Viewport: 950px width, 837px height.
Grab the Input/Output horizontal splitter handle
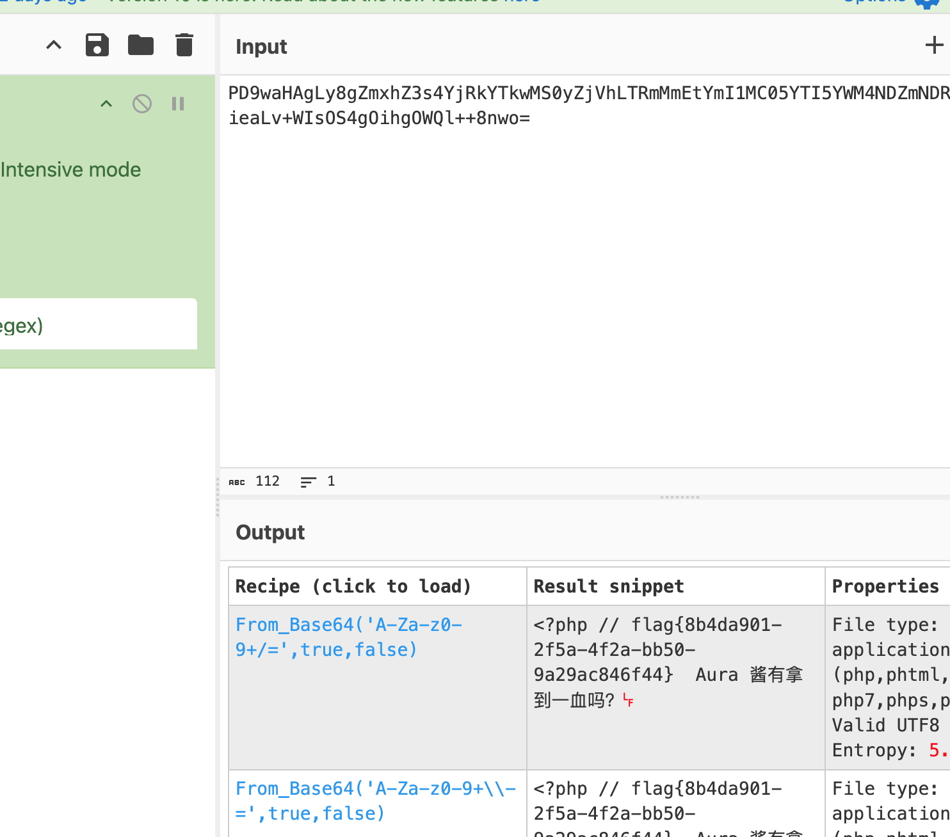680,497
